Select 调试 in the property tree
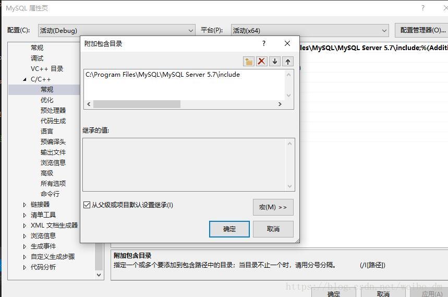The width and height of the screenshot is (448, 297). 37,58
